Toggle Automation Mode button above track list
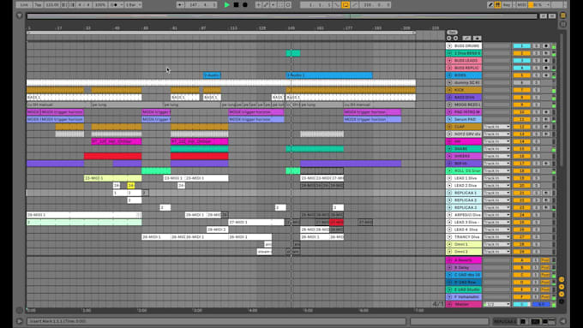This screenshot has height=328, width=583. tap(466, 38)
